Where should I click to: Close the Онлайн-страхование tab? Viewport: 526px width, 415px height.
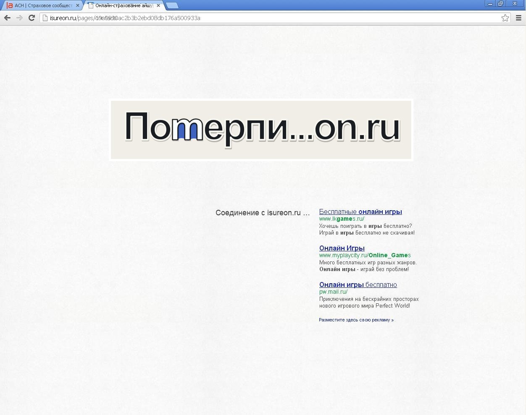point(158,5)
